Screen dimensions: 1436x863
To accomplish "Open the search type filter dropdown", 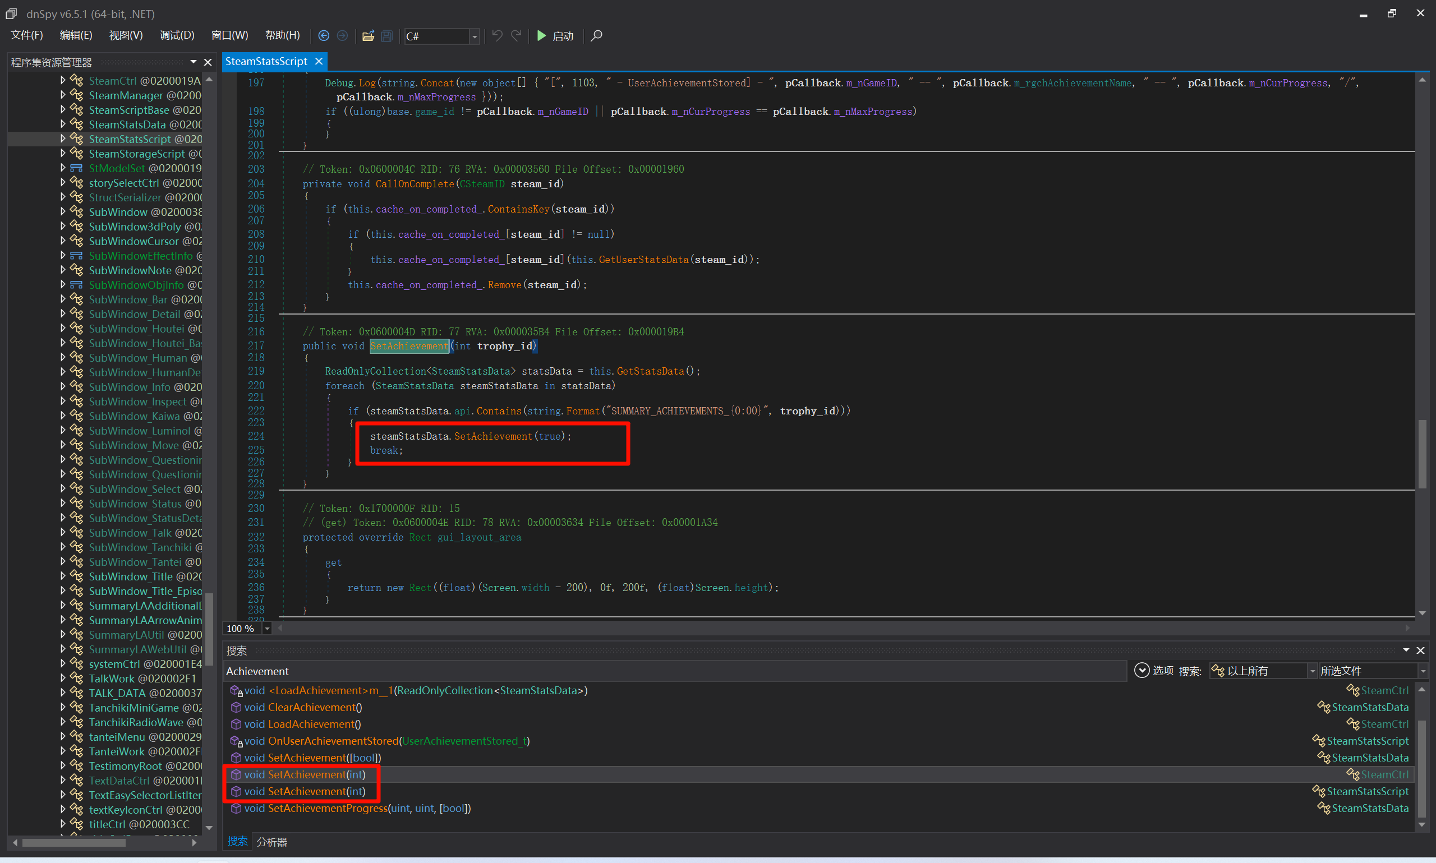I will click(1312, 671).
